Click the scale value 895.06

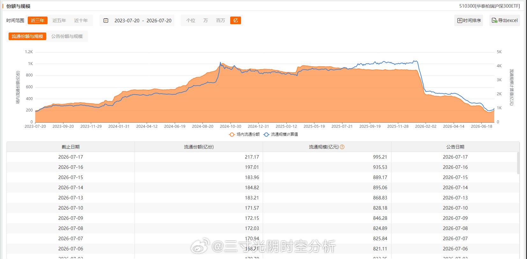tap(380, 188)
